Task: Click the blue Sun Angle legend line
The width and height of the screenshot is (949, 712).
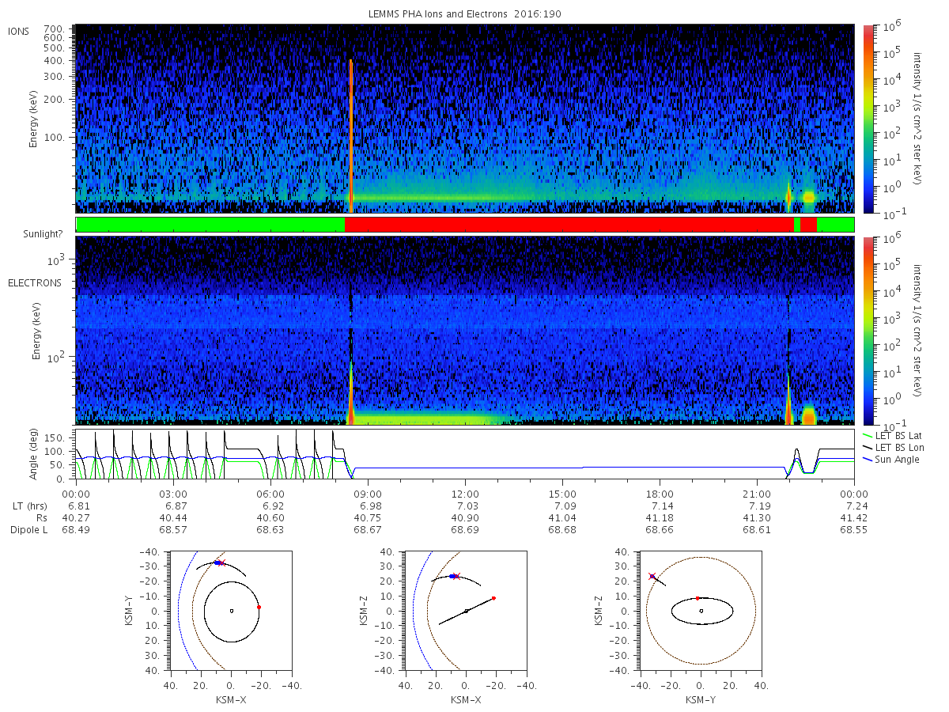Action: pyautogui.click(x=867, y=459)
